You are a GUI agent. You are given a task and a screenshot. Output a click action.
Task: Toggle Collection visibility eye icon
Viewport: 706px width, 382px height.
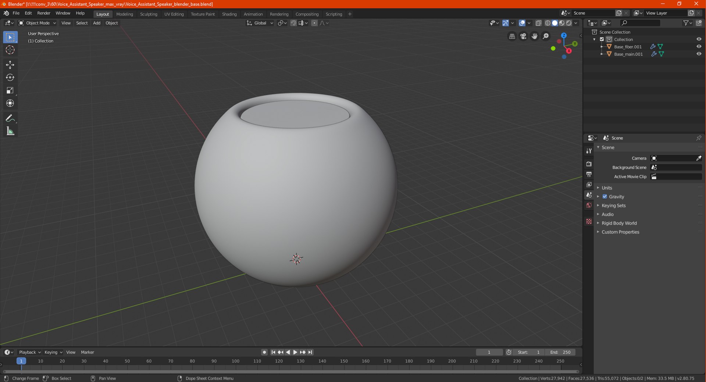point(699,39)
